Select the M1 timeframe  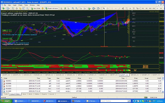coord(143,8)
